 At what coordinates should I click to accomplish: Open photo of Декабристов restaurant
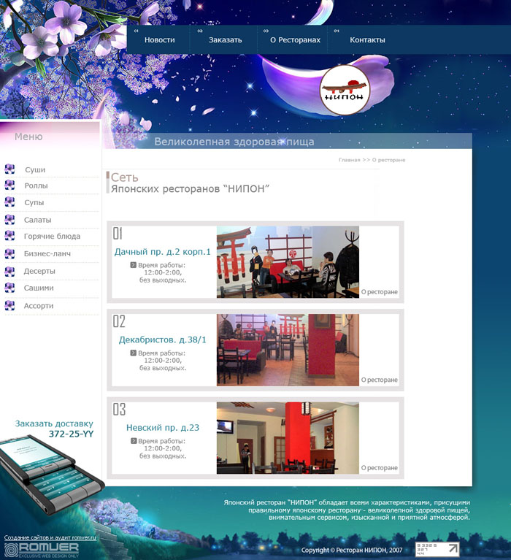[288, 350]
